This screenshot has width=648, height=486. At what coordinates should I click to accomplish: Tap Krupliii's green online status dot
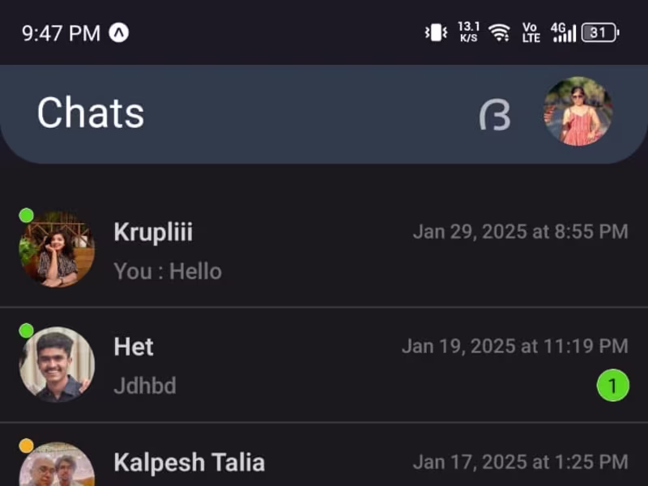(x=26, y=215)
